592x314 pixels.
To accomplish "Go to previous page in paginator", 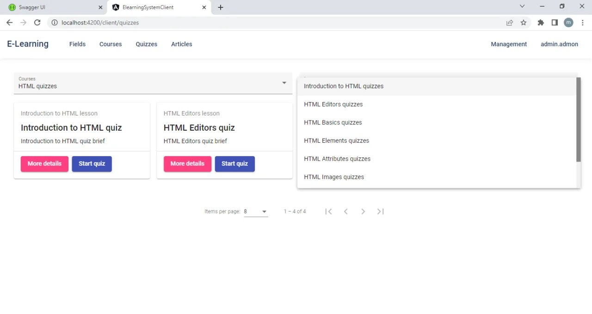I will point(345,211).
